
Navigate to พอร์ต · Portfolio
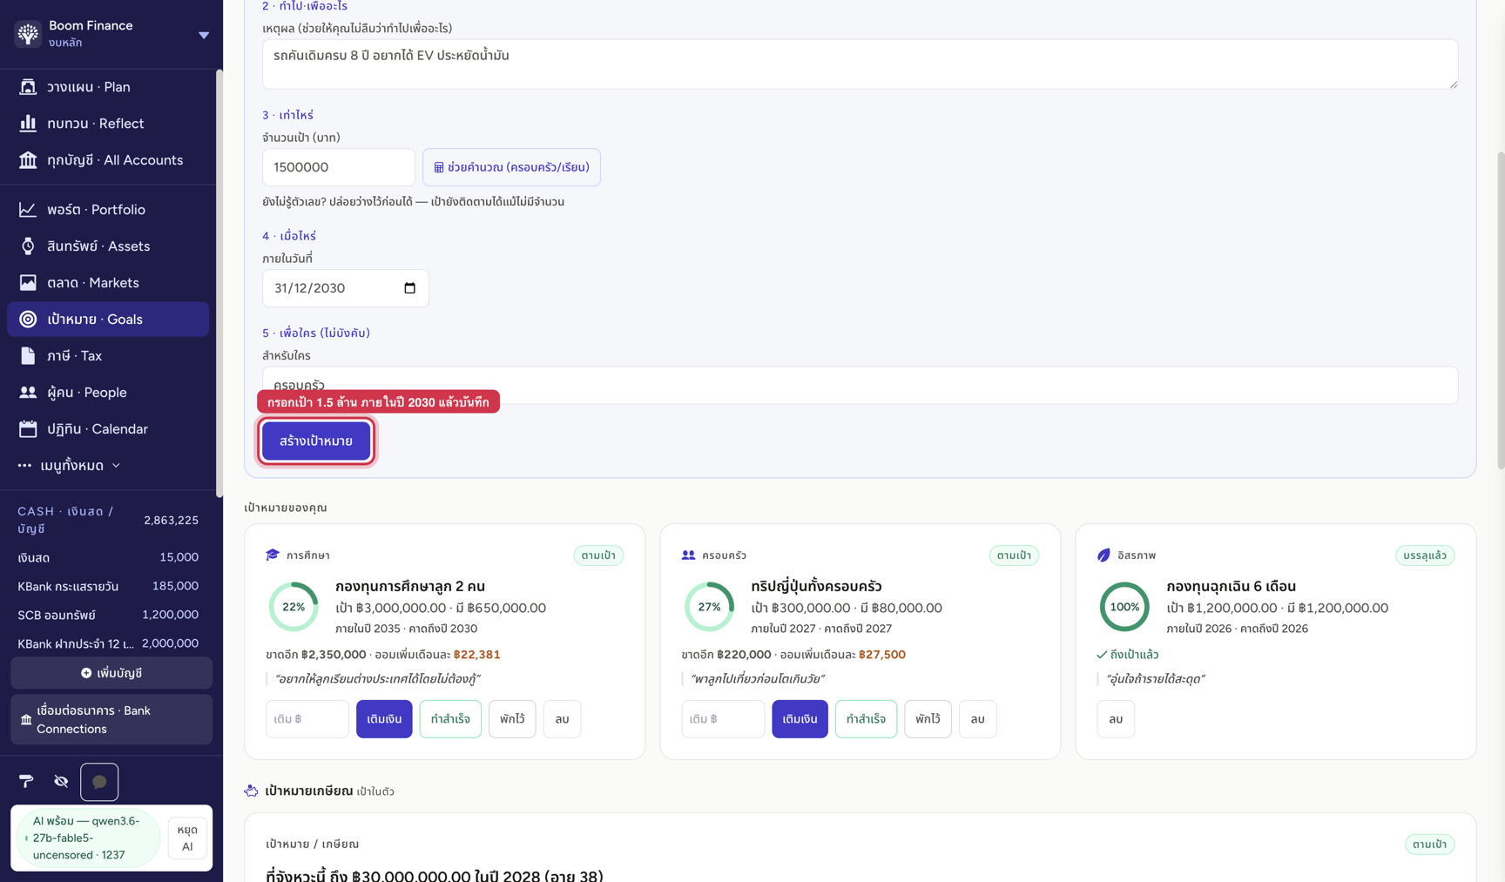(x=108, y=210)
